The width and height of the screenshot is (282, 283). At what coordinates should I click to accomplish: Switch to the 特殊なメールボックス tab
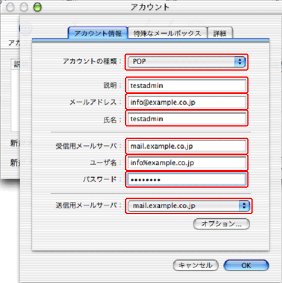click(167, 33)
